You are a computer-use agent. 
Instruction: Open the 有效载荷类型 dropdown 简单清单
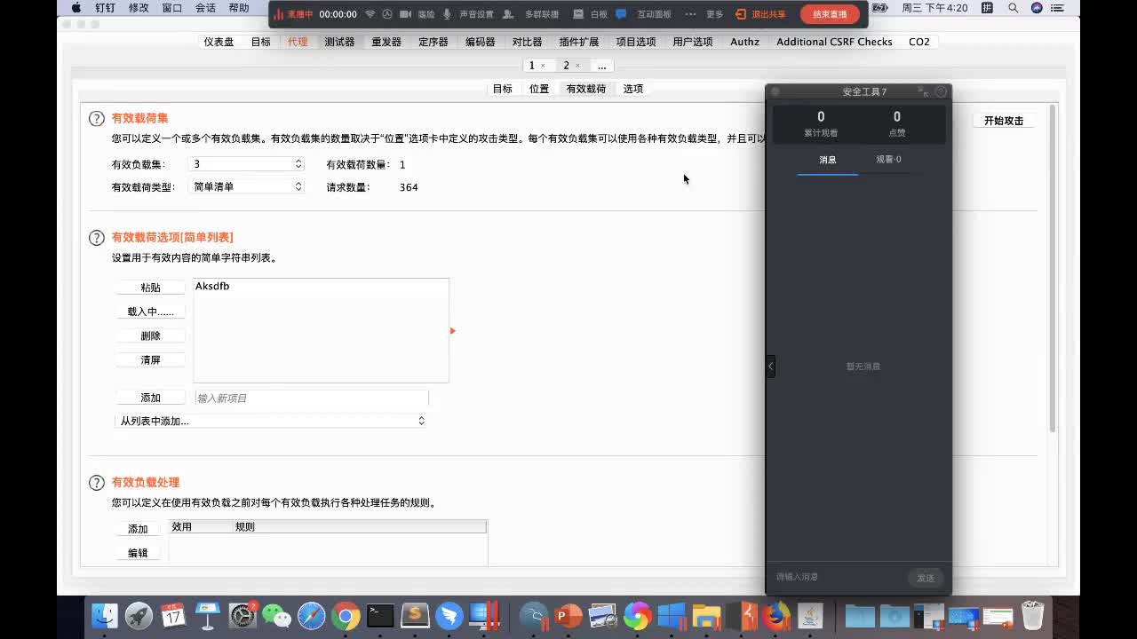pos(247,187)
